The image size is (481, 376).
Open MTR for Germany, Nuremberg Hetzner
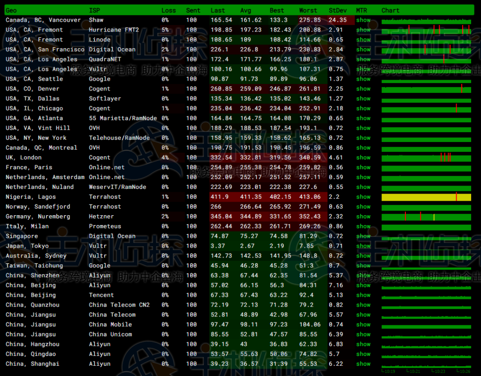(x=363, y=217)
